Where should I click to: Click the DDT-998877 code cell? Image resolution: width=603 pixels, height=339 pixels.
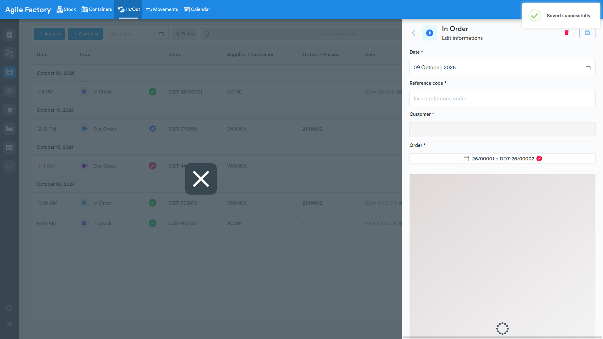(183, 203)
